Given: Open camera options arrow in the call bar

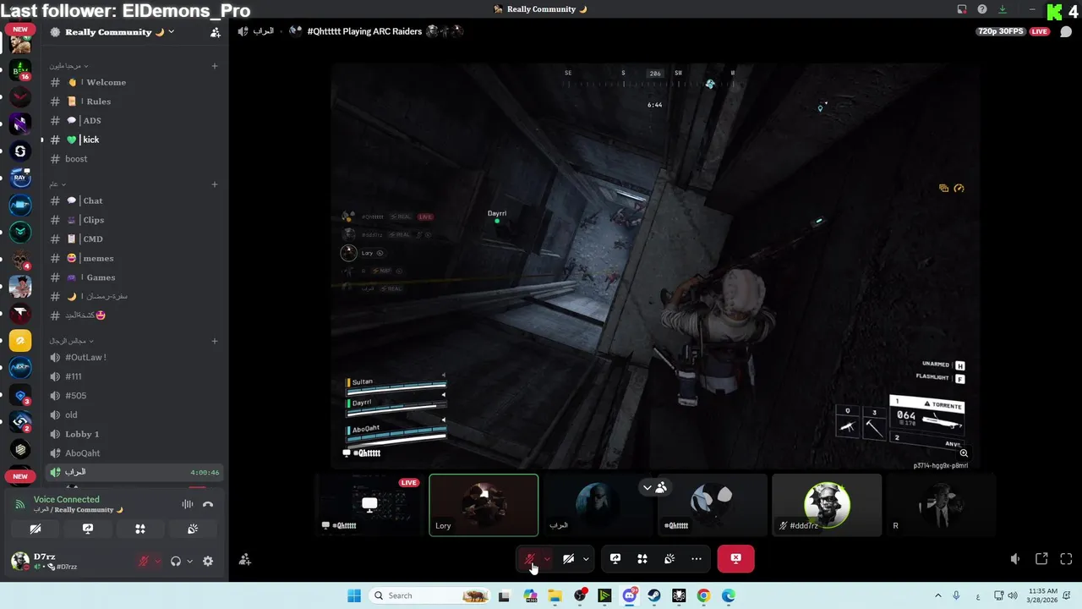Looking at the screenshot, I should (x=586, y=558).
